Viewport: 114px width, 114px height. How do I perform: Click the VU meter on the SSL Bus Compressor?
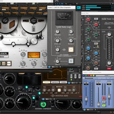[64, 16]
